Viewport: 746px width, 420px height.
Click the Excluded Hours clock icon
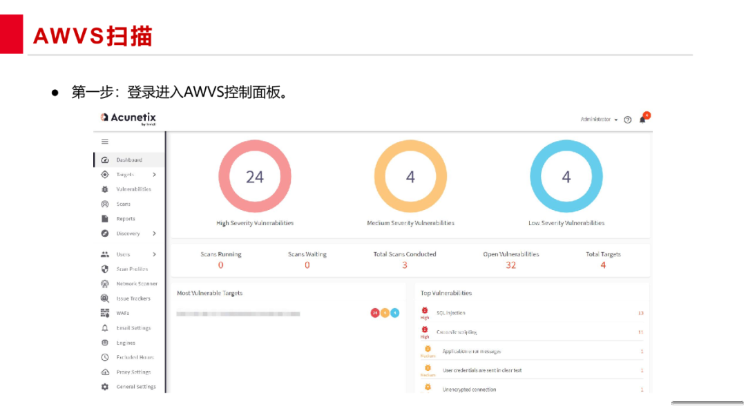(x=105, y=358)
